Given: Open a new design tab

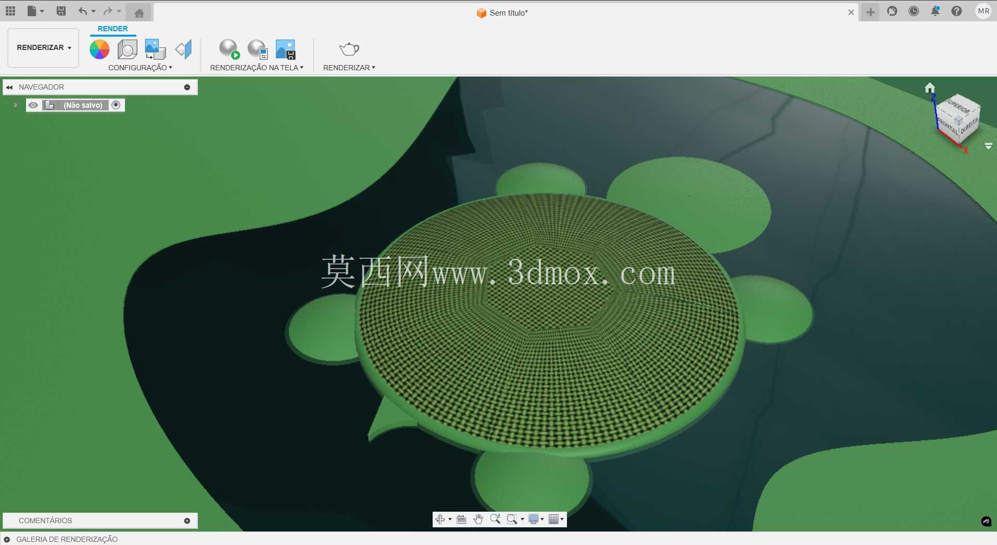Looking at the screenshot, I should coord(870,12).
